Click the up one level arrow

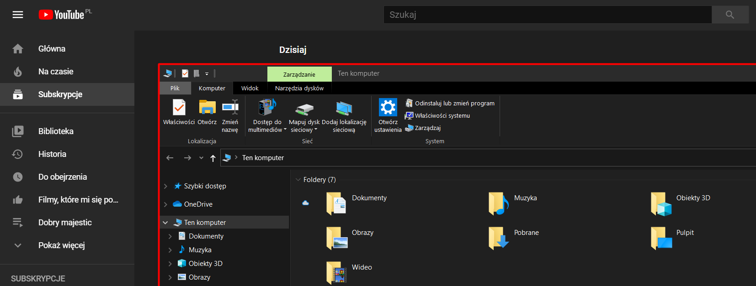tap(213, 158)
